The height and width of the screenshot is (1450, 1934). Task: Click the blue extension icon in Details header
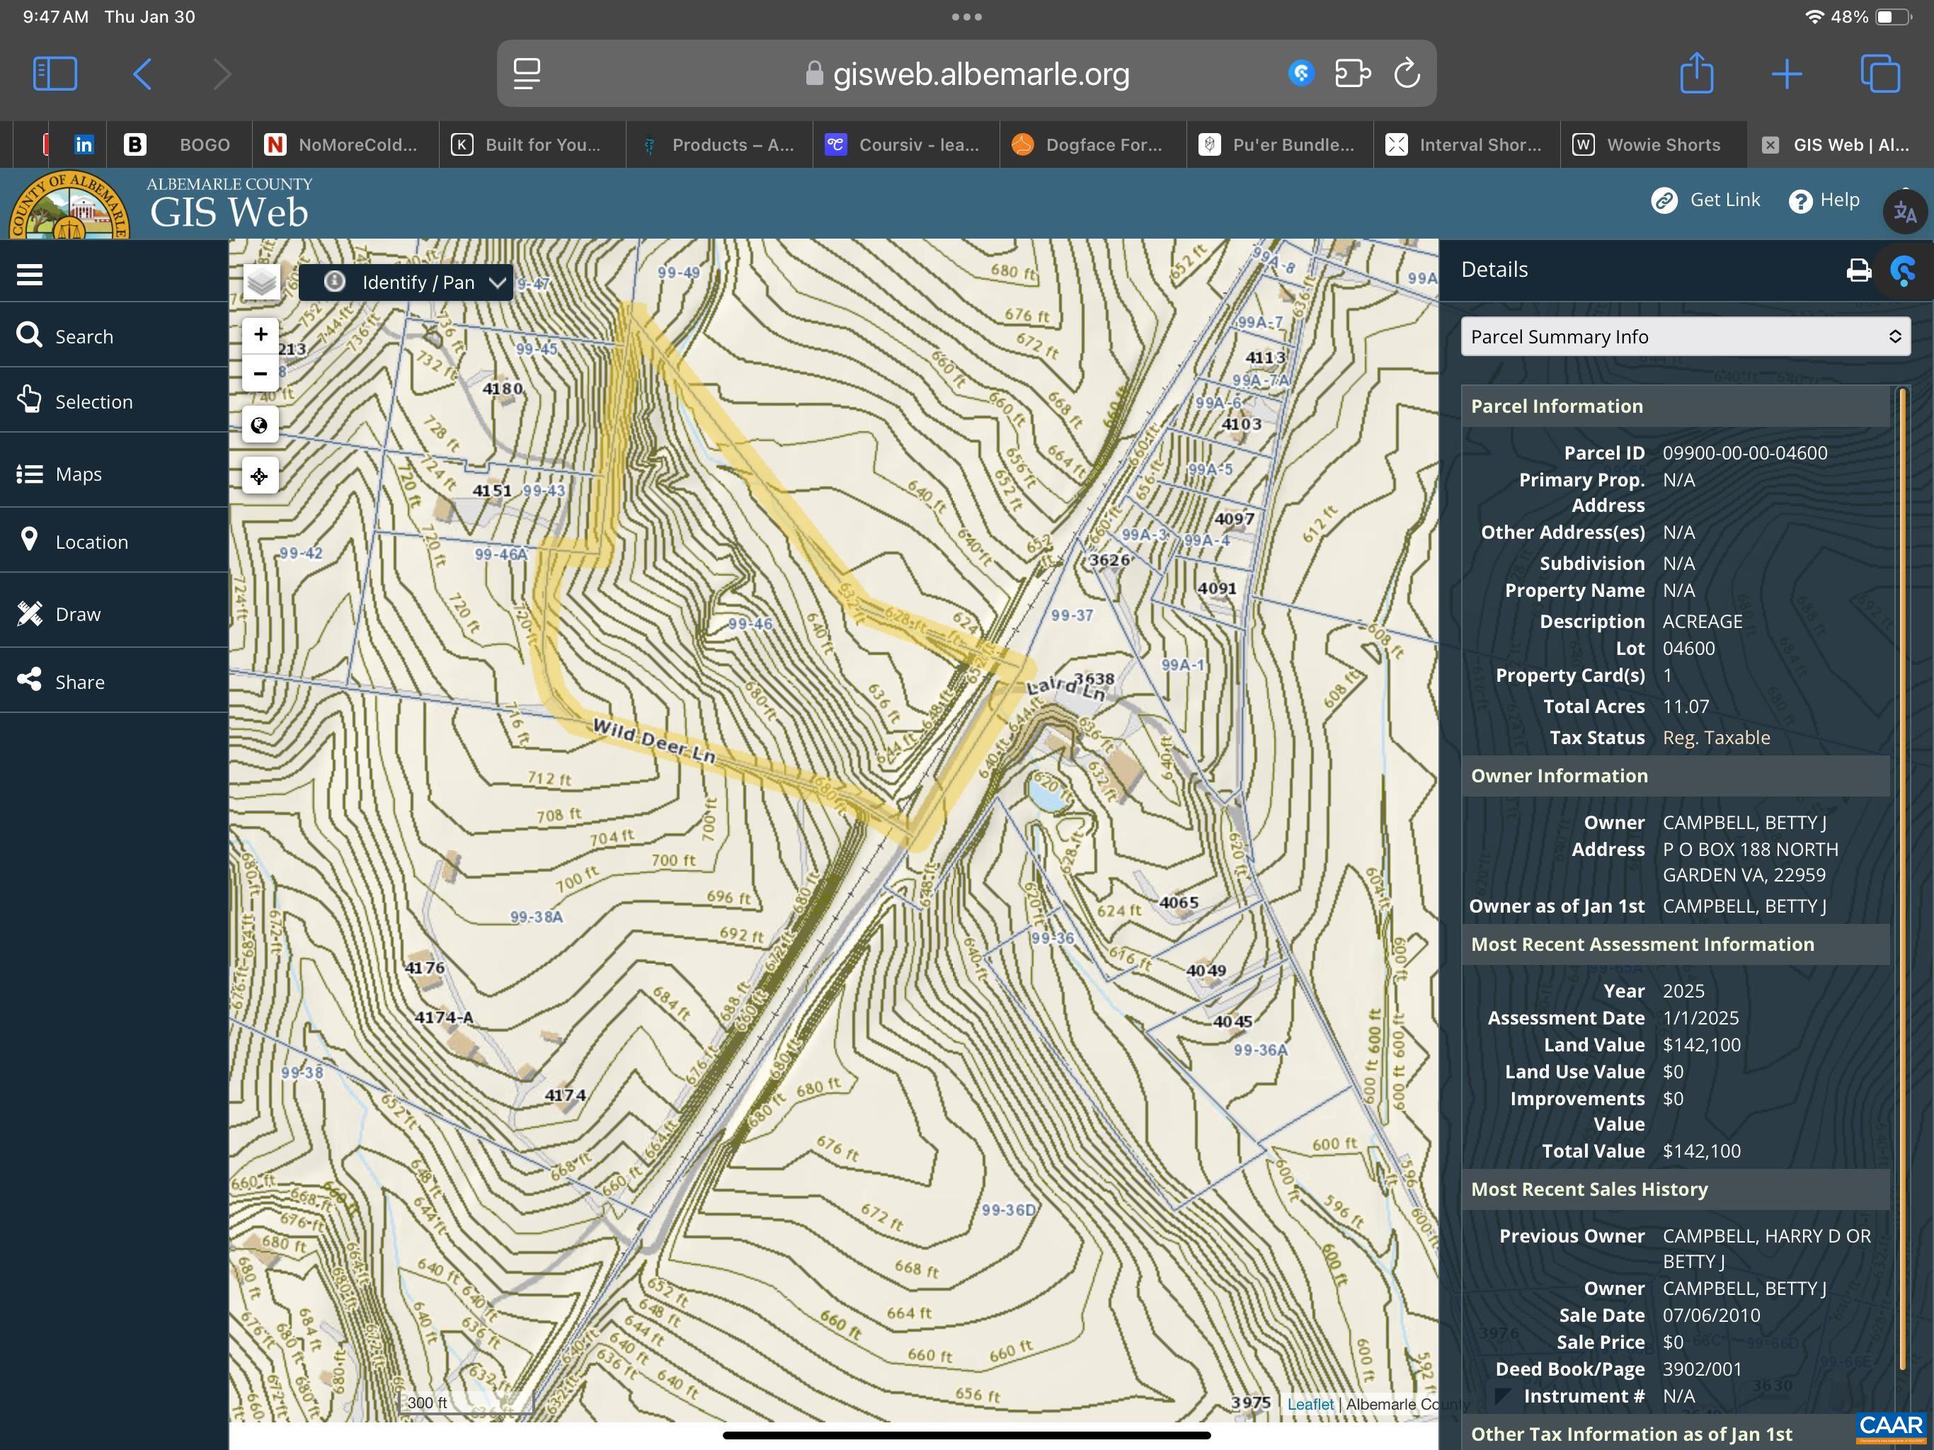(x=1904, y=270)
